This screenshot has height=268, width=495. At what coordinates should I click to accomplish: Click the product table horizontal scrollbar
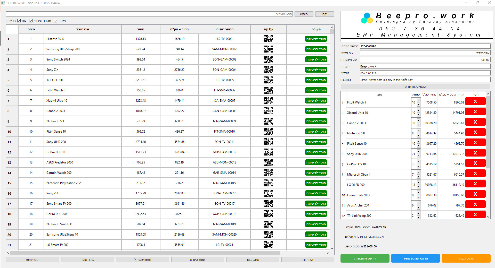(x=144, y=253)
